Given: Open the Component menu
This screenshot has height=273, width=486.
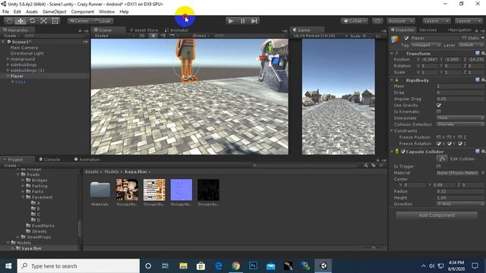Looking at the screenshot, I should (x=83, y=12).
